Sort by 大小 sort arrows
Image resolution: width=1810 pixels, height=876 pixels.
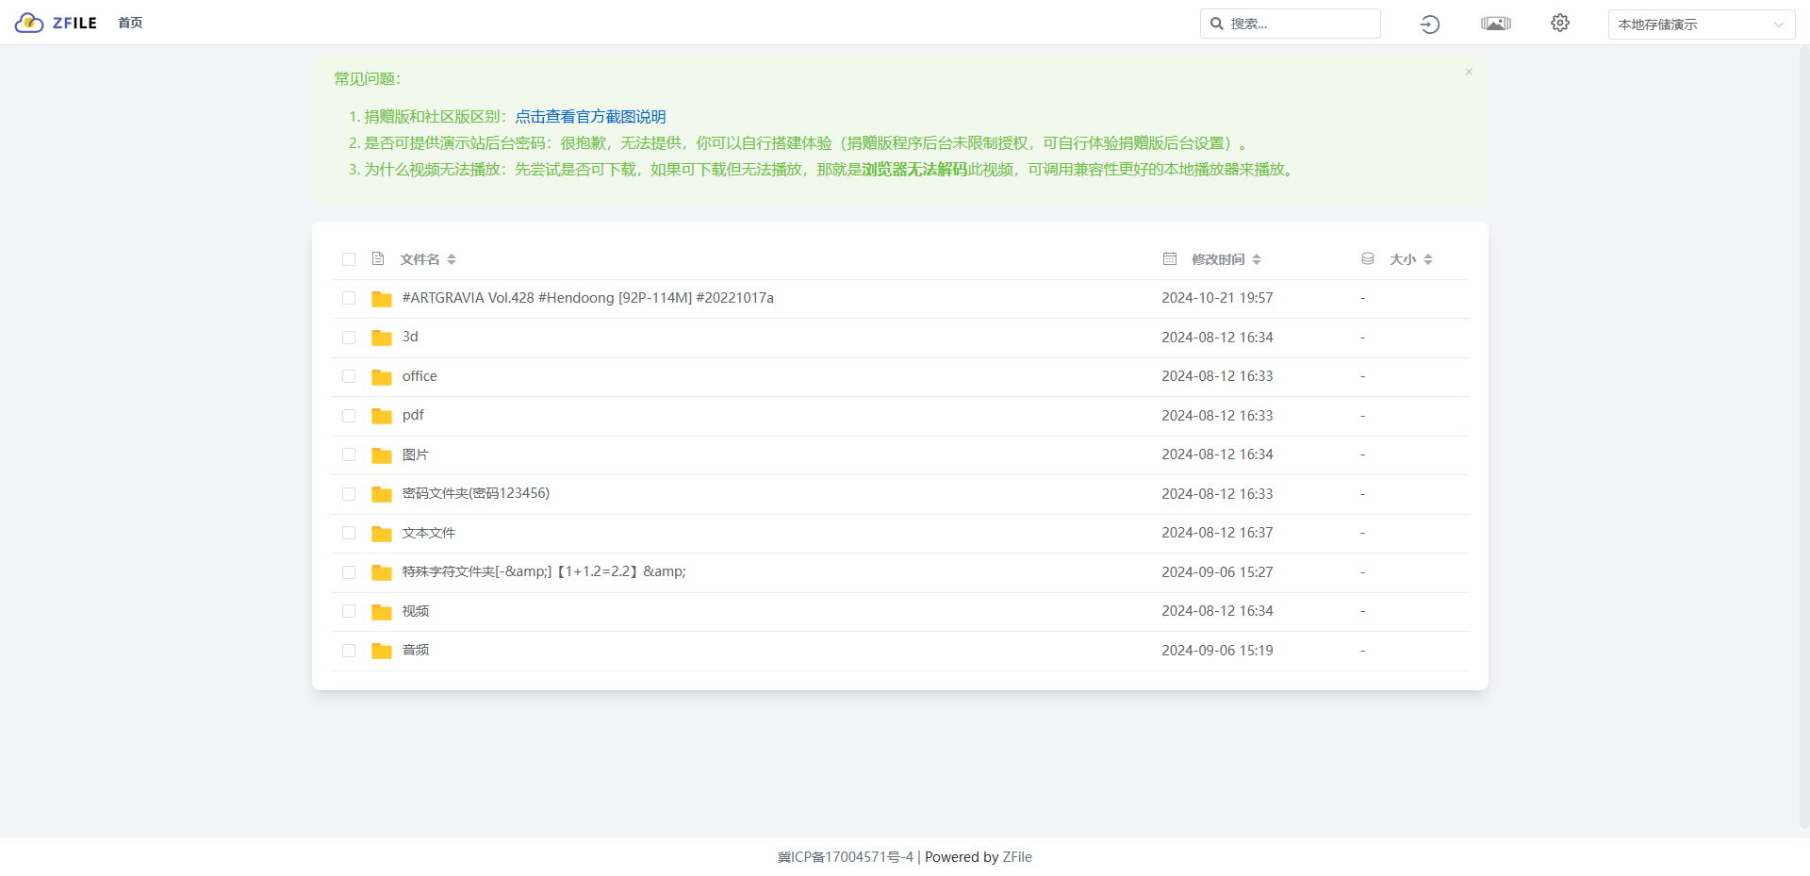[1428, 259]
